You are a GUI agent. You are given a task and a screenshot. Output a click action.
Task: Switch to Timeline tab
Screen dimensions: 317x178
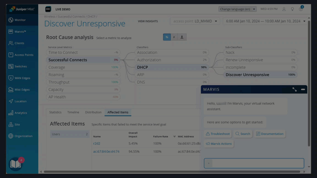(x=73, y=112)
